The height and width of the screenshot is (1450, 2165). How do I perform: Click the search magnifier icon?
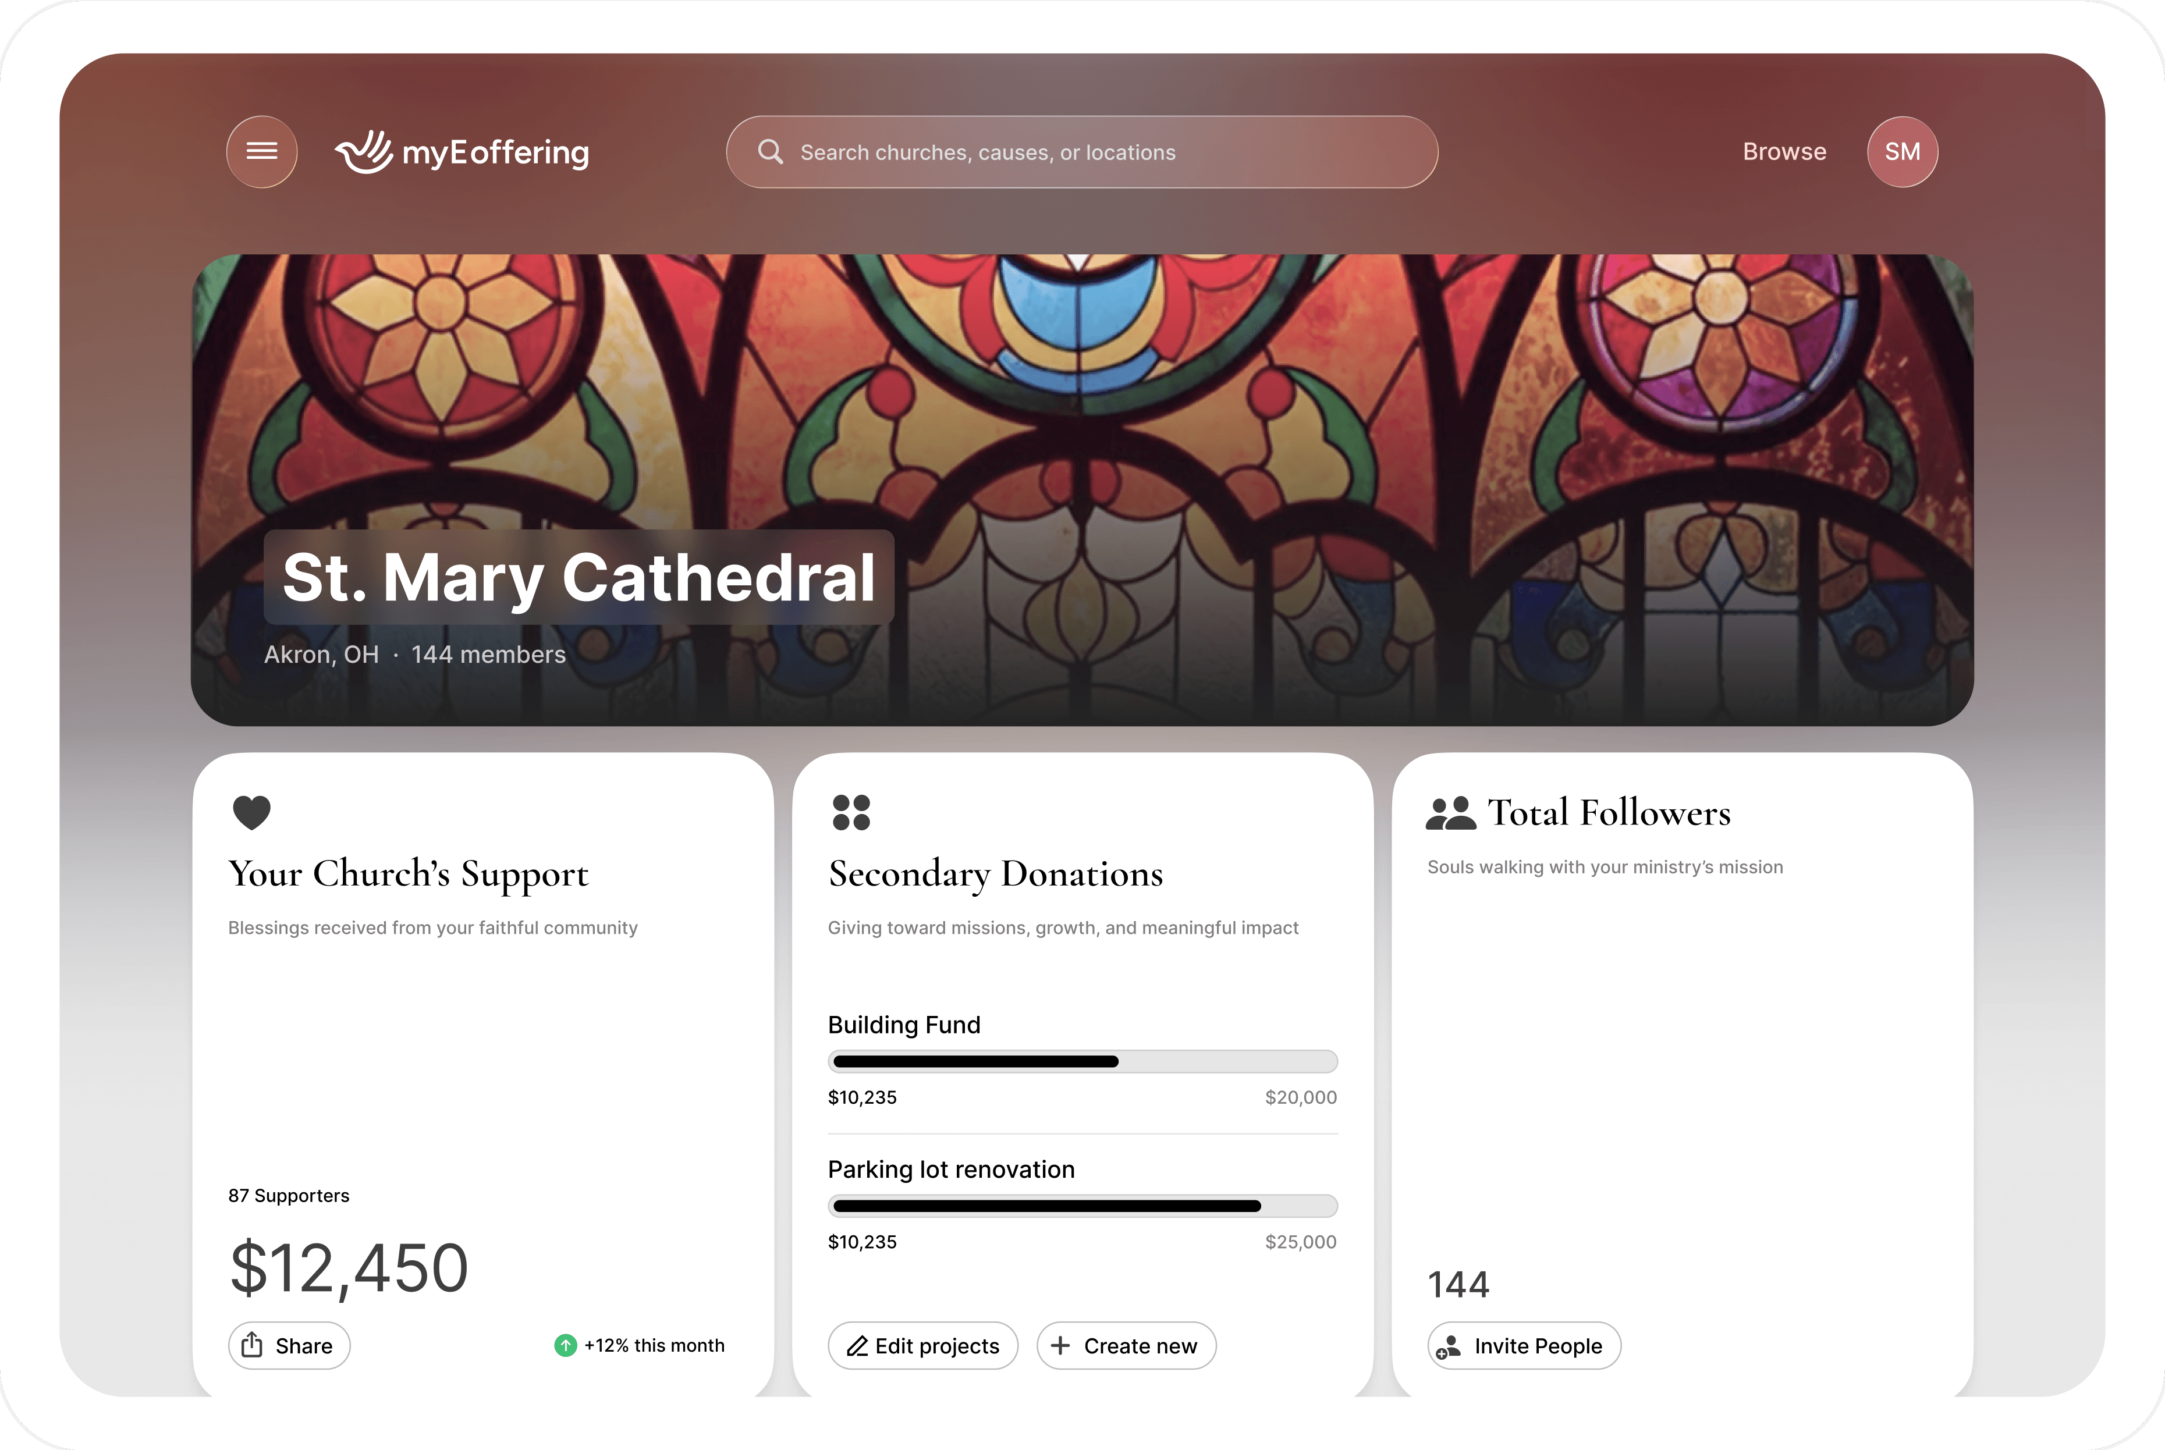[x=769, y=152]
